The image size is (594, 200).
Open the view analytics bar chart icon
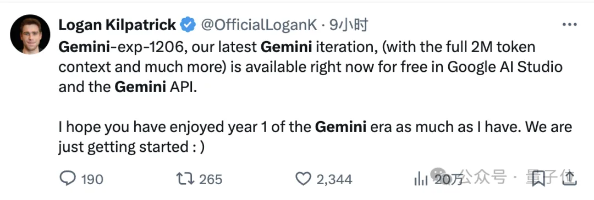point(421,179)
